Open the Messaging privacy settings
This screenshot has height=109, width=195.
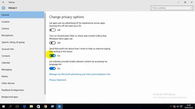[22, 70]
